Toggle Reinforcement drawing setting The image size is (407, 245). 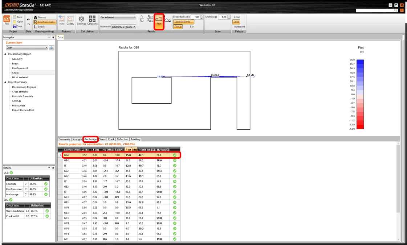point(44,22)
